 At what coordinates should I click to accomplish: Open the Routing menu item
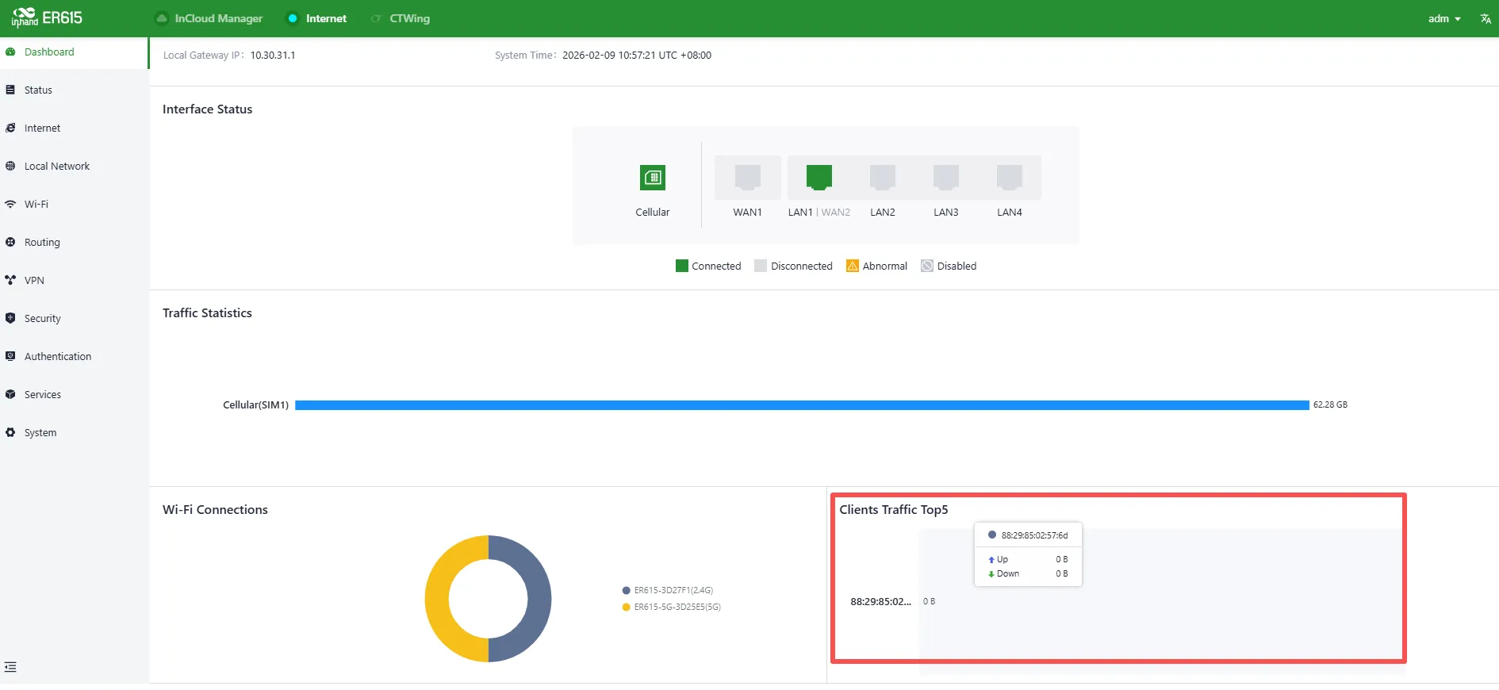coord(75,243)
